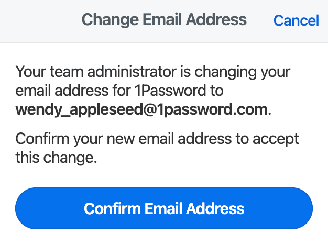
Task: Select the Change Email Address title
Action: coord(164,20)
